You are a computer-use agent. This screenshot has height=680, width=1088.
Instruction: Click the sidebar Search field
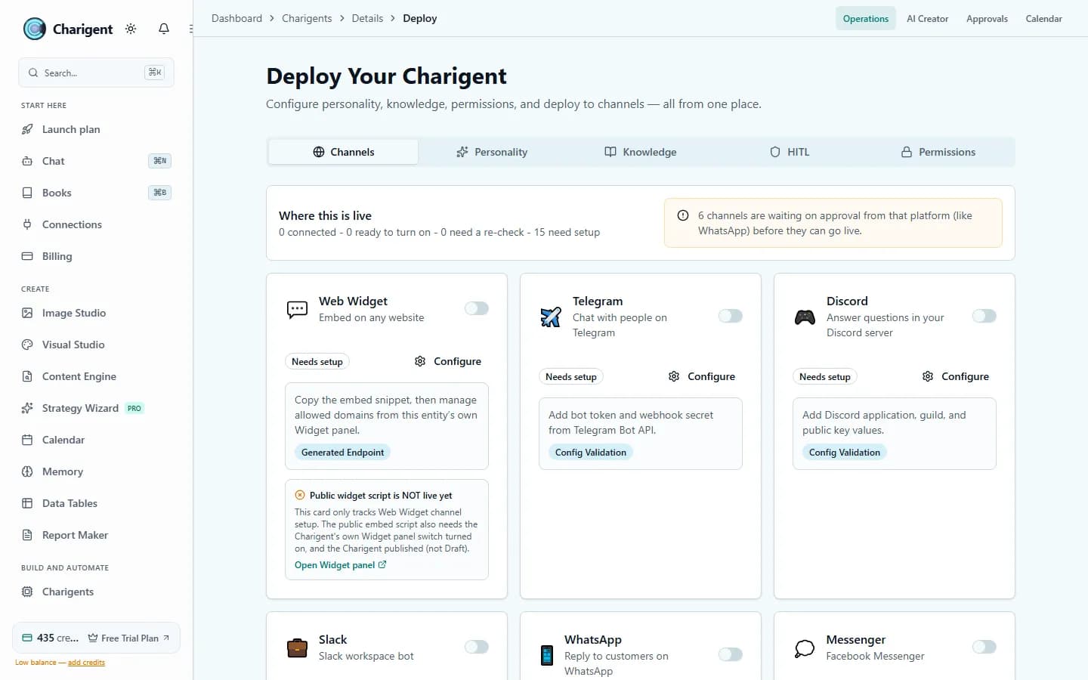pos(96,73)
